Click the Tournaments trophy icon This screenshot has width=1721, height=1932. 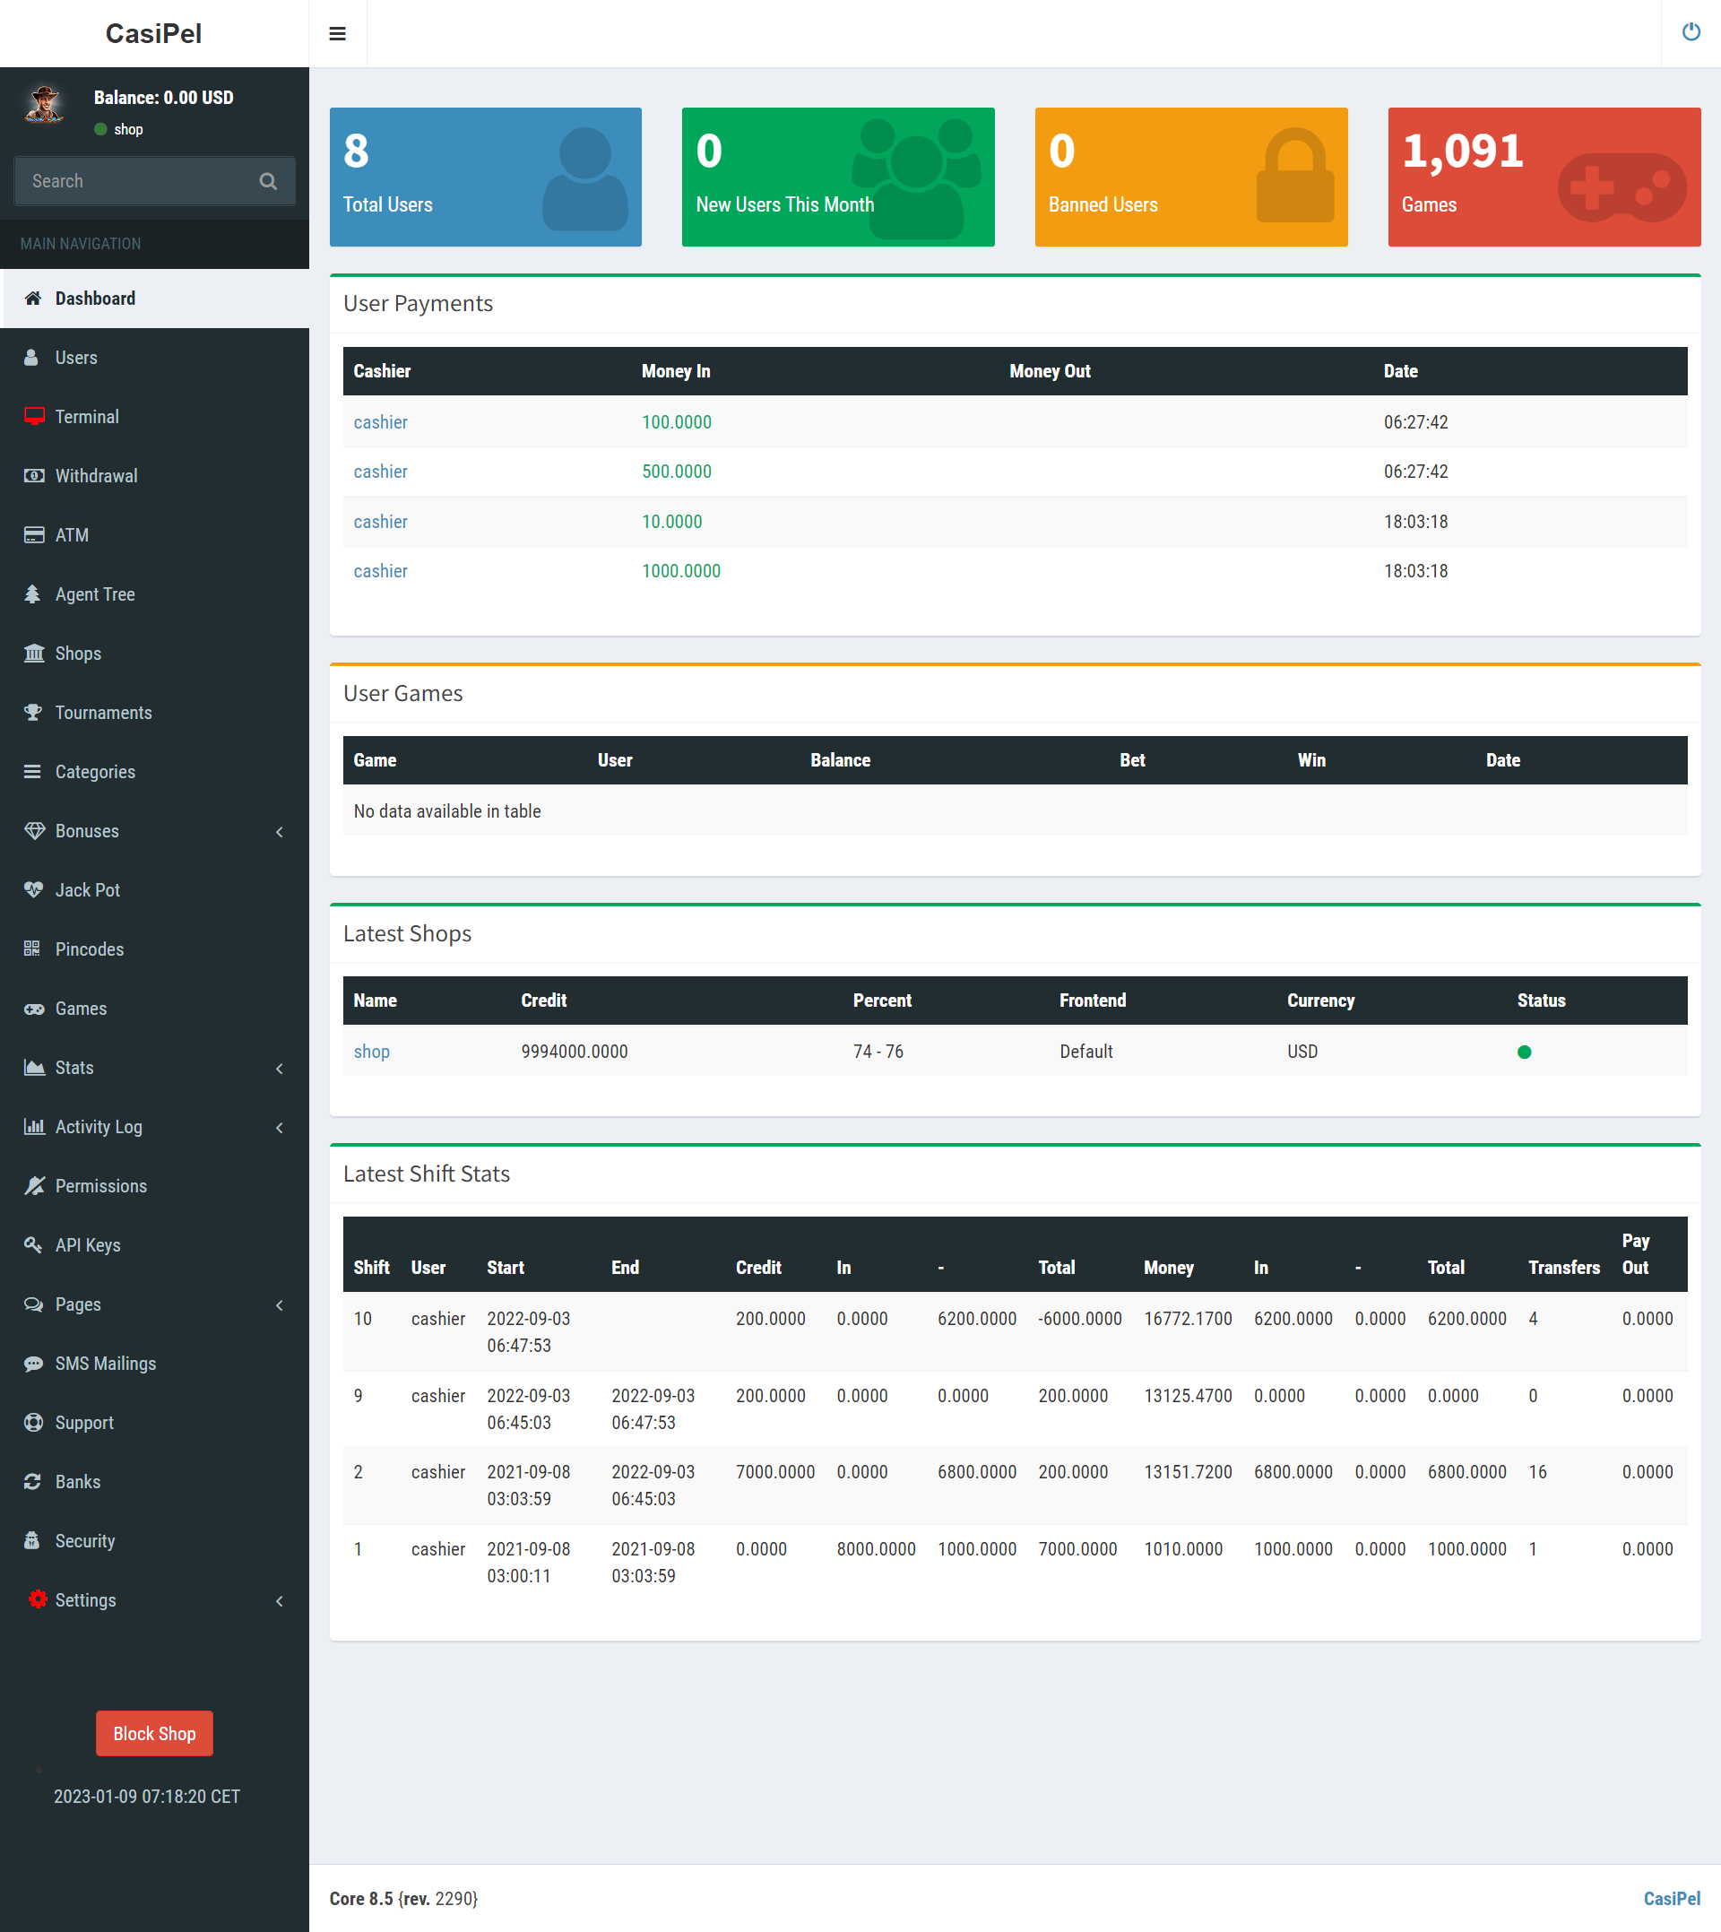click(x=33, y=712)
